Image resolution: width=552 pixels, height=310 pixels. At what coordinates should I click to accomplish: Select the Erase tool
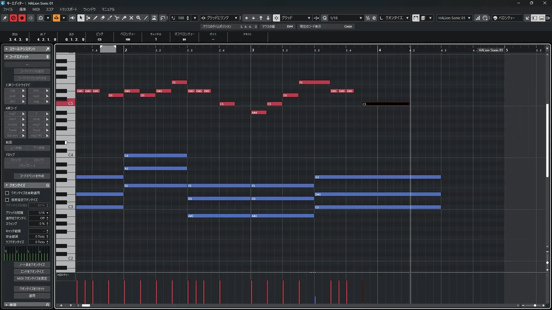103,18
